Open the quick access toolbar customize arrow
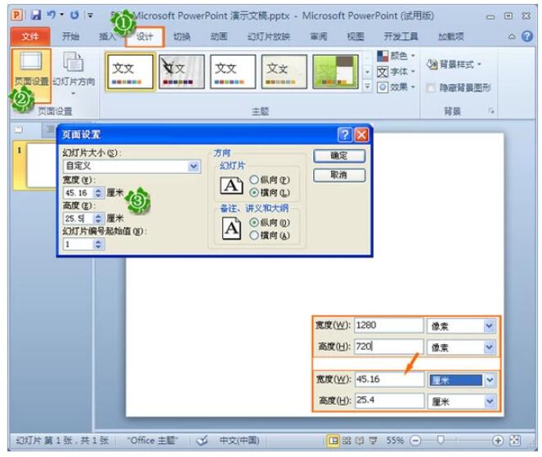The width and height of the screenshot is (542, 457). [90, 16]
